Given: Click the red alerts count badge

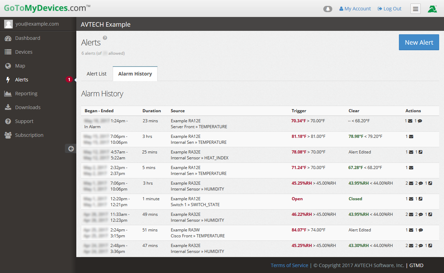Looking at the screenshot, I should tap(69, 80).
